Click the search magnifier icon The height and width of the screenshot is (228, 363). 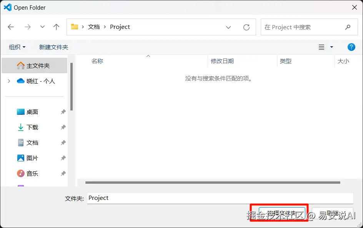coord(348,27)
